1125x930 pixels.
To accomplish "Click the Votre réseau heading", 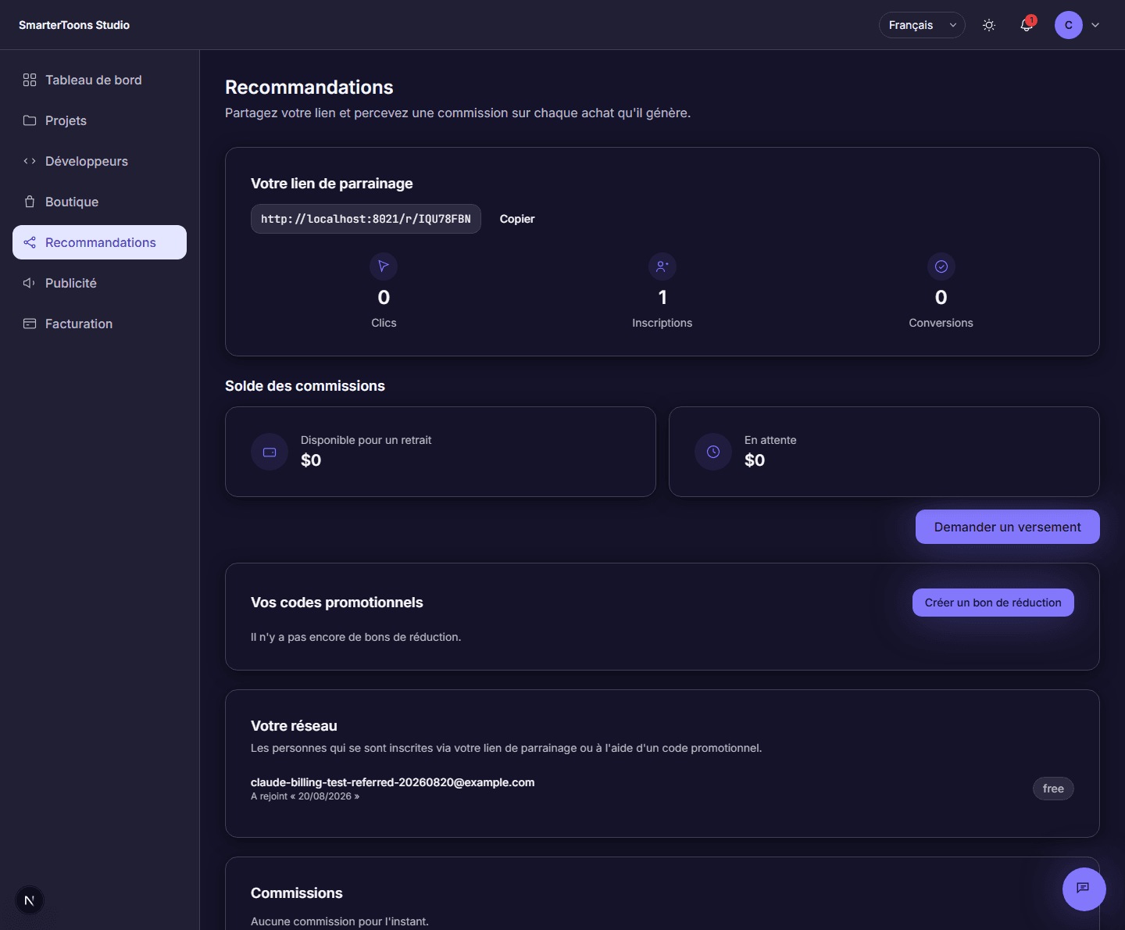I will (294, 726).
